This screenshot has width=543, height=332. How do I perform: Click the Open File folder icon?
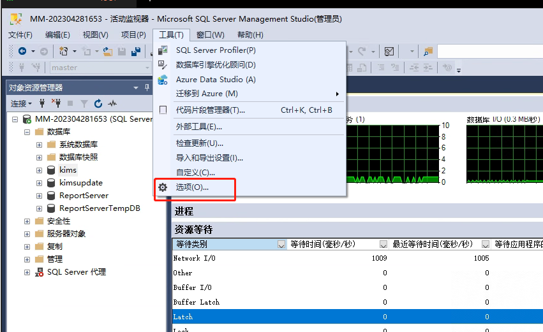[108, 52]
